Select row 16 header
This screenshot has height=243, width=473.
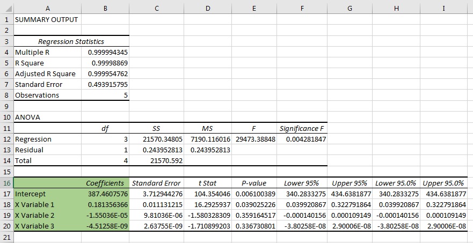tap(6, 183)
